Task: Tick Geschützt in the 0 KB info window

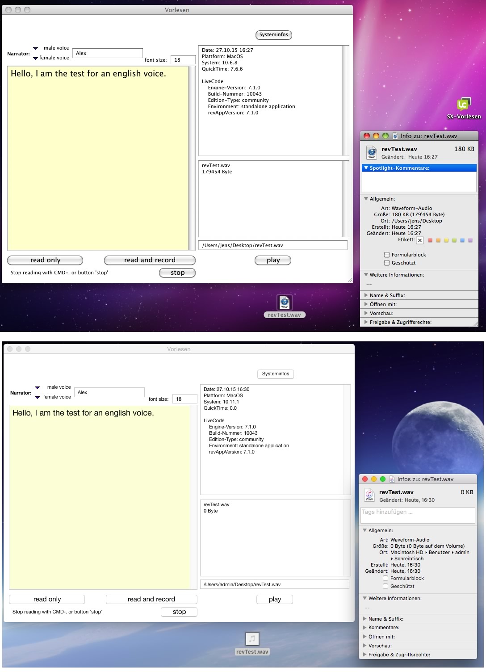Action: [385, 586]
